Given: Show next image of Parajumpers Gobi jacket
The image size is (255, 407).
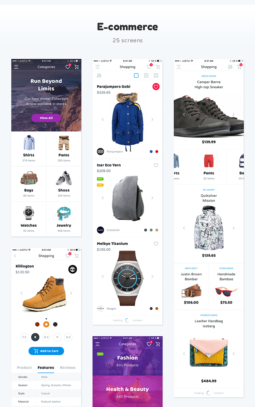Looking at the screenshot, I should click(152, 119).
